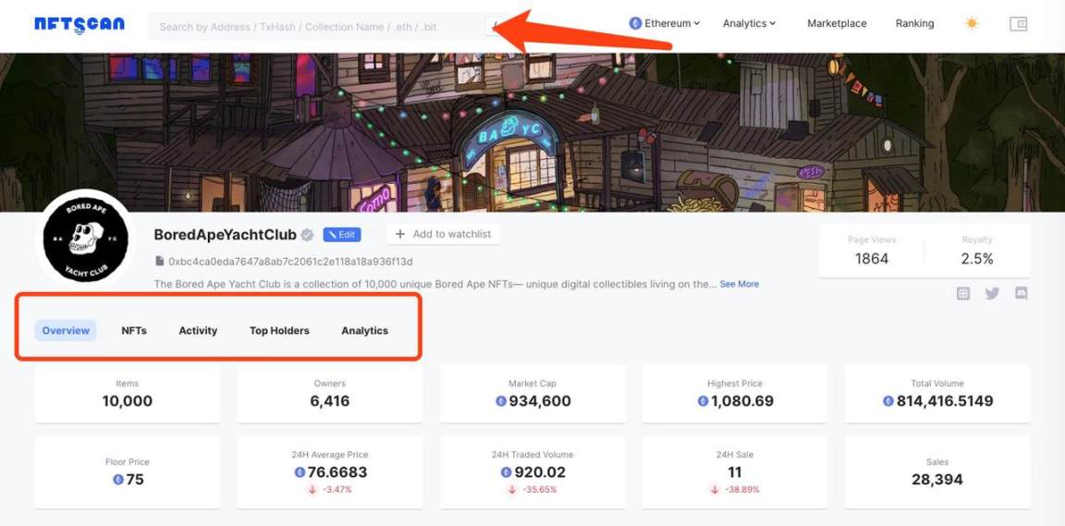Click the -3.47% change indicator

329,489
